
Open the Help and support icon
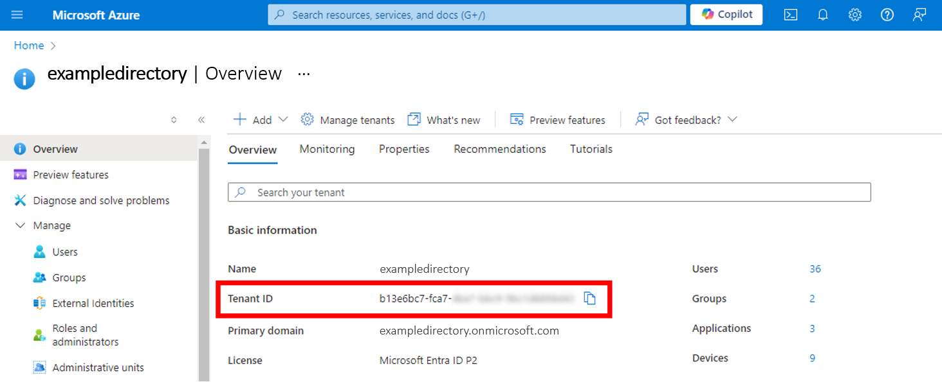click(x=887, y=14)
